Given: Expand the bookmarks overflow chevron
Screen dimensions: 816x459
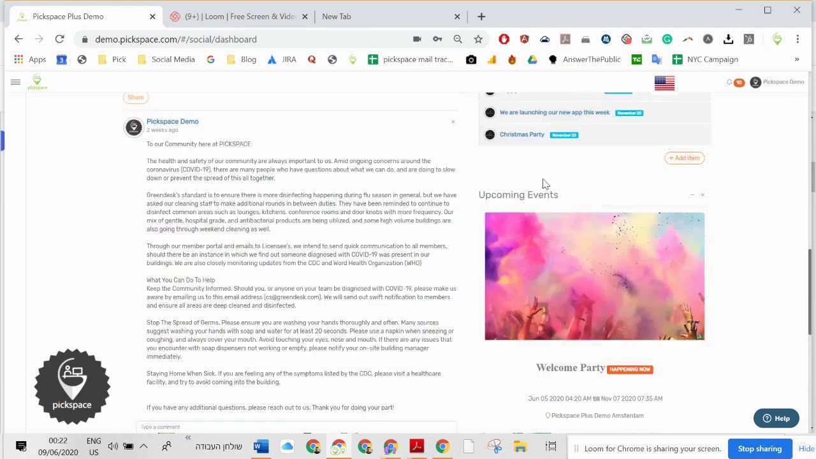Looking at the screenshot, I should point(796,59).
